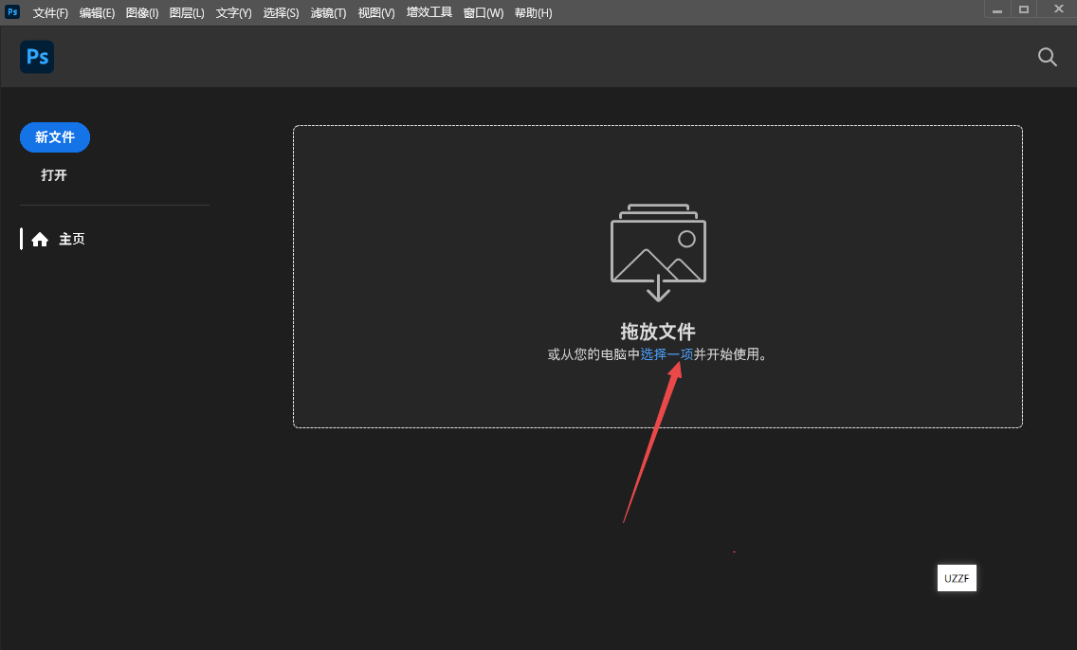Expand the 滤镜(T) menu

pos(328,13)
